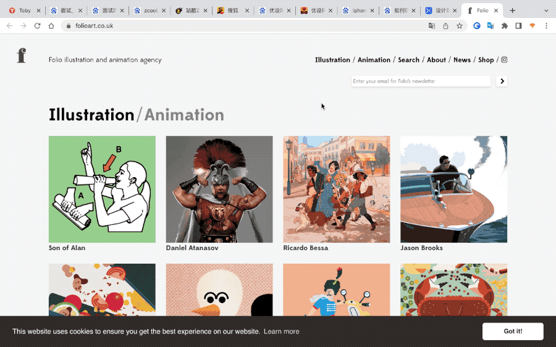
Task: Select the Illustration heading filter
Action: 91,115
